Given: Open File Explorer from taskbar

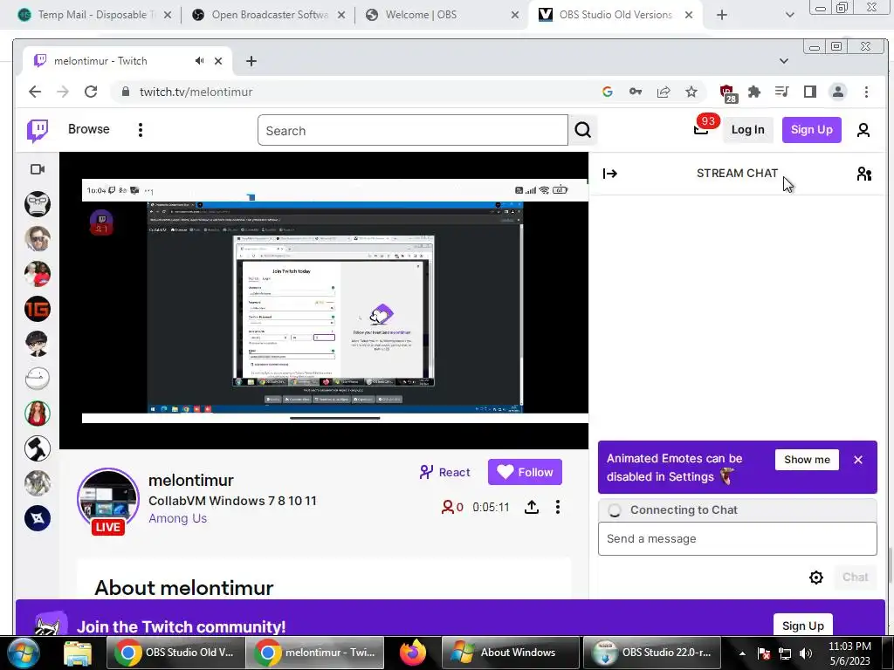Looking at the screenshot, I should point(78,653).
